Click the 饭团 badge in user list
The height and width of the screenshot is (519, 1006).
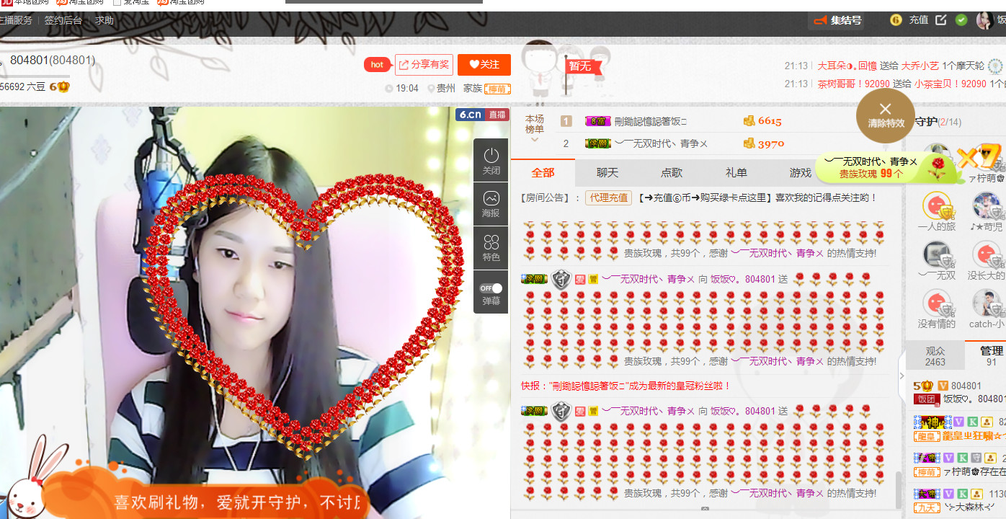[x=925, y=399]
